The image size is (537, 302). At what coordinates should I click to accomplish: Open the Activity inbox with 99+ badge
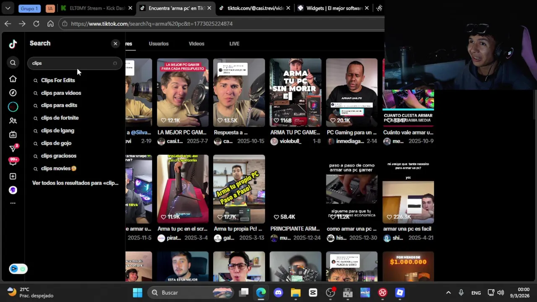click(13, 161)
